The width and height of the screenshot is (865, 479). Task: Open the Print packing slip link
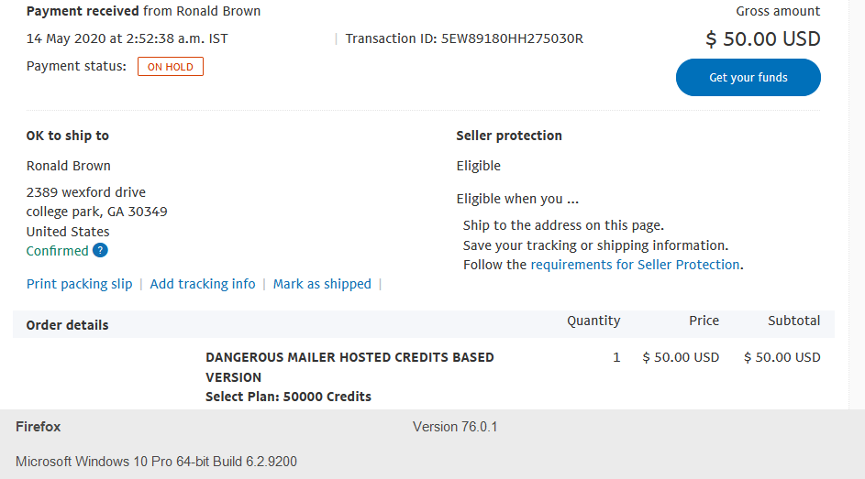point(80,284)
